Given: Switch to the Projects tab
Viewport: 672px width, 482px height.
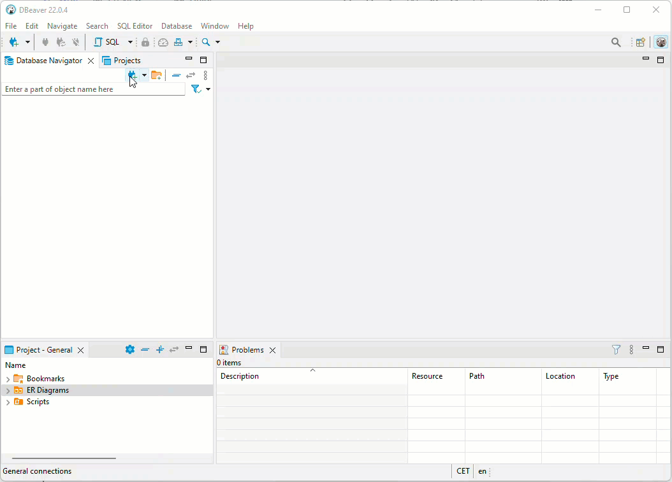Looking at the screenshot, I should click(122, 61).
